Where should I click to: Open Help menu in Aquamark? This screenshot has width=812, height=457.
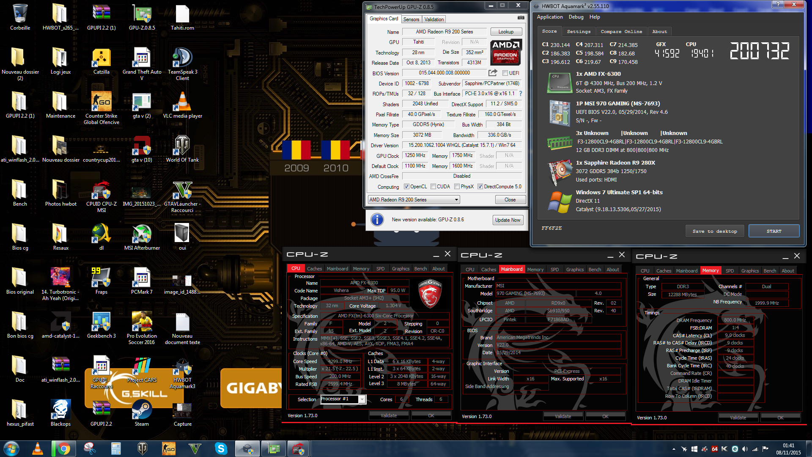[595, 17]
